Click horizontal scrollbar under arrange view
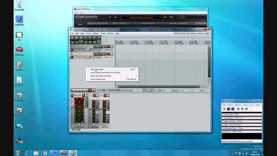277x156 pixels. point(159,87)
